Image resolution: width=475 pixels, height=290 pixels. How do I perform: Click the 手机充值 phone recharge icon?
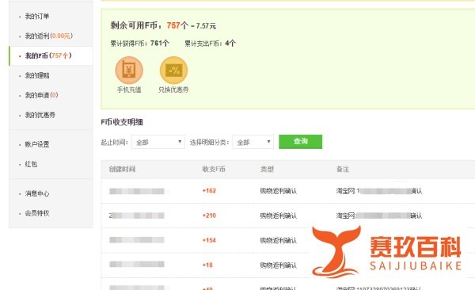click(x=129, y=70)
